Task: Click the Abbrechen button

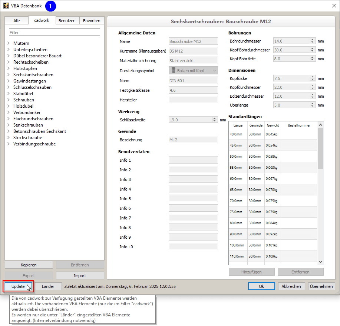Action: tap(291, 286)
